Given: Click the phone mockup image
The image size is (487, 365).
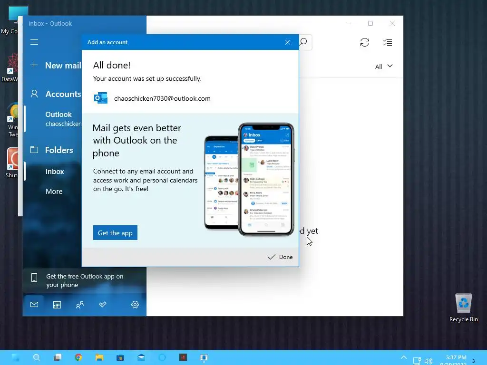Looking at the screenshot, I should point(249,179).
